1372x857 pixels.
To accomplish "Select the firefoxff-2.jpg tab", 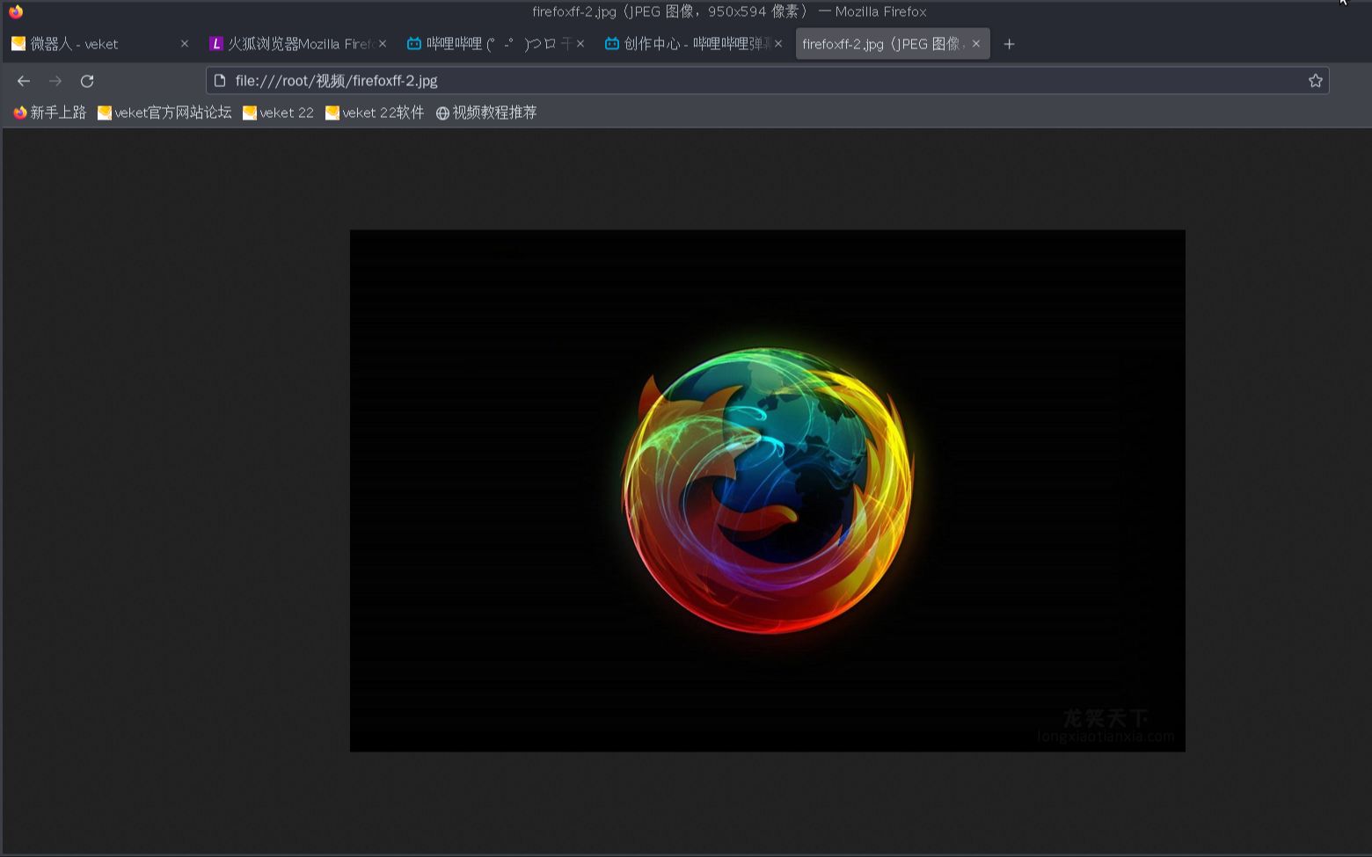I will click(x=892, y=44).
